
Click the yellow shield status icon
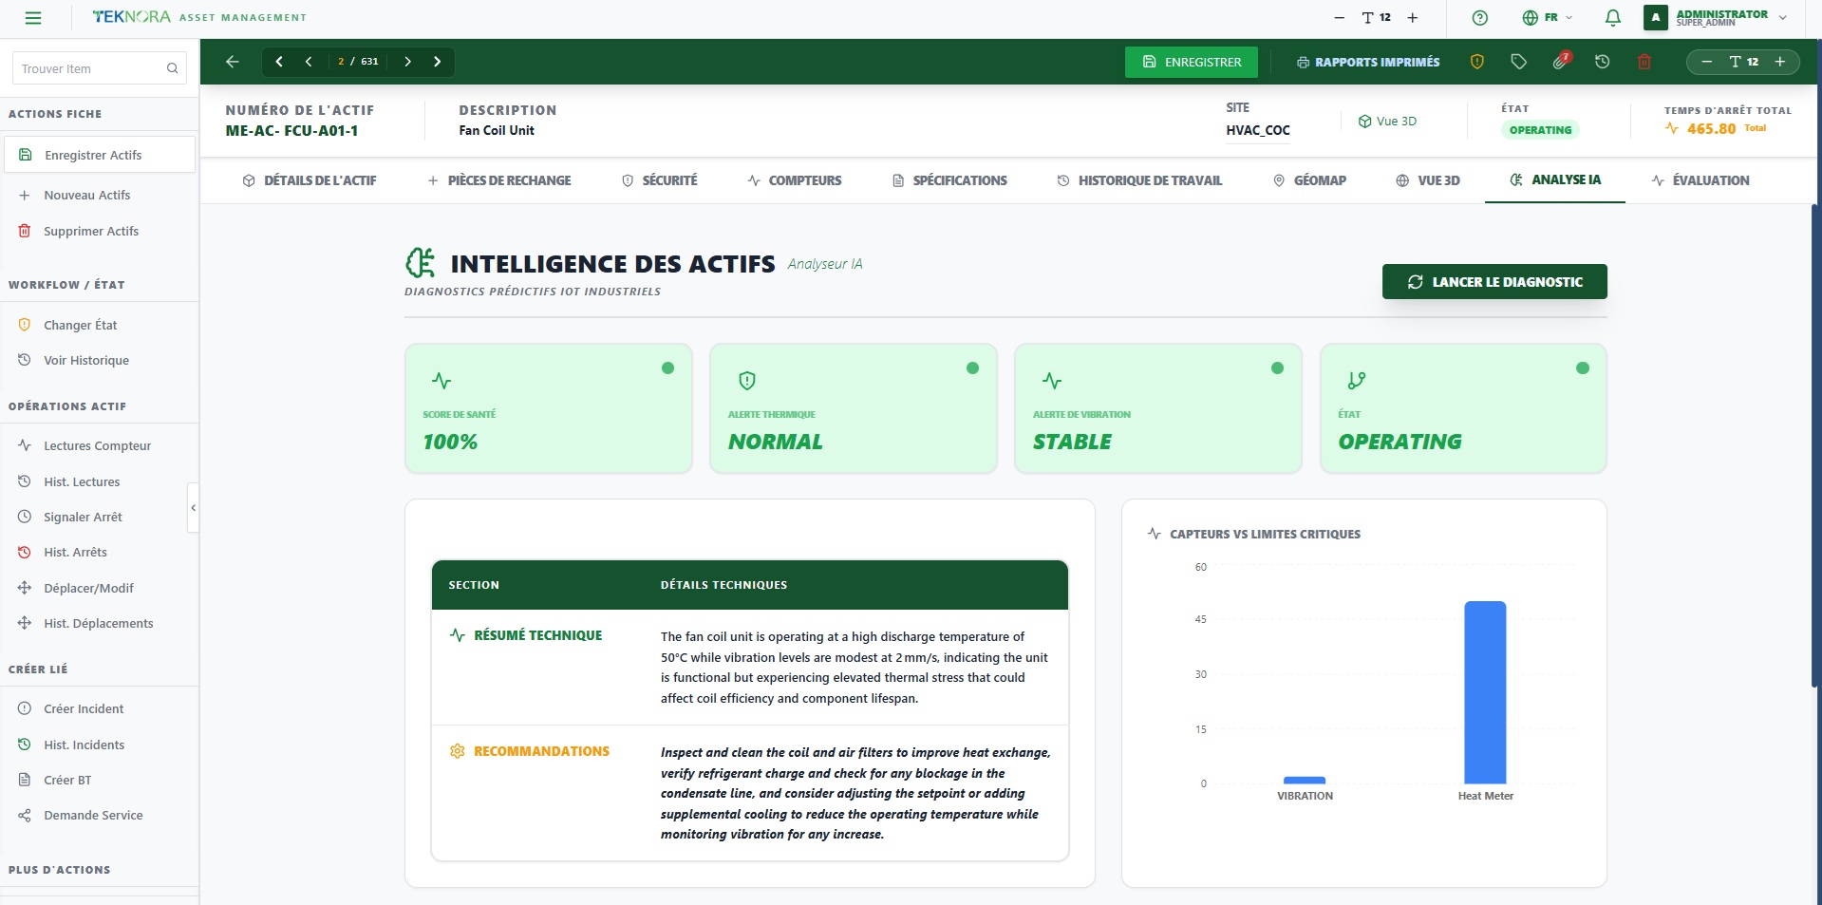click(1477, 62)
